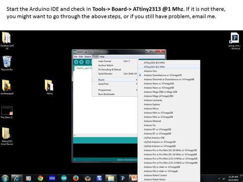Expand the Programmer submenu
This screenshot has height=182, width=243.
[x=115, y=90]
